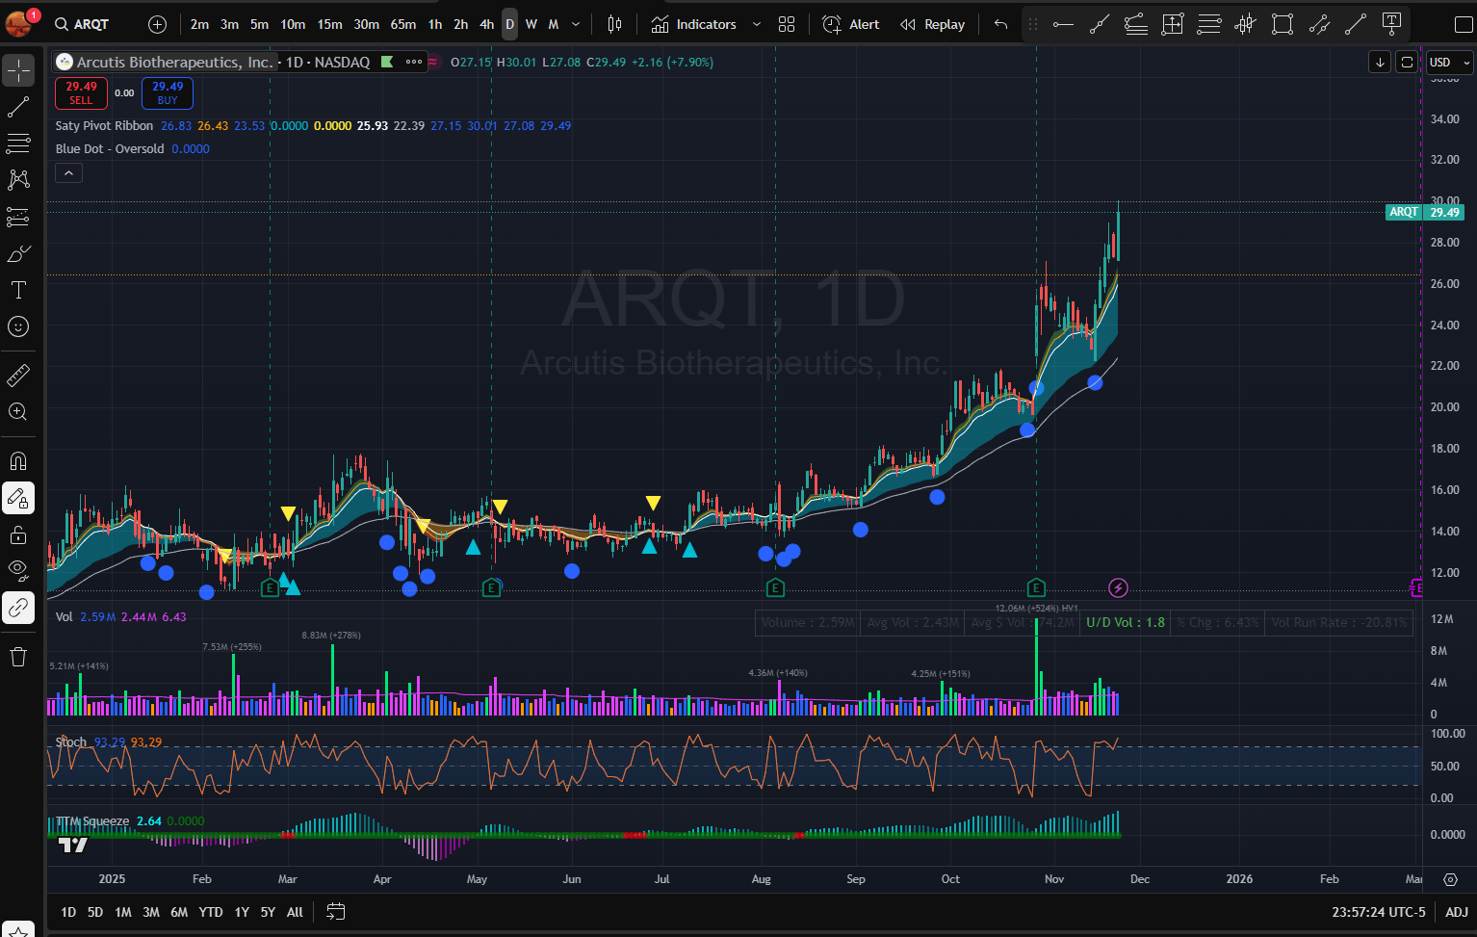The width and height of the screenshot is (1477, 937).
Task: Select the ruler measure tool
Action: point(18,375)
